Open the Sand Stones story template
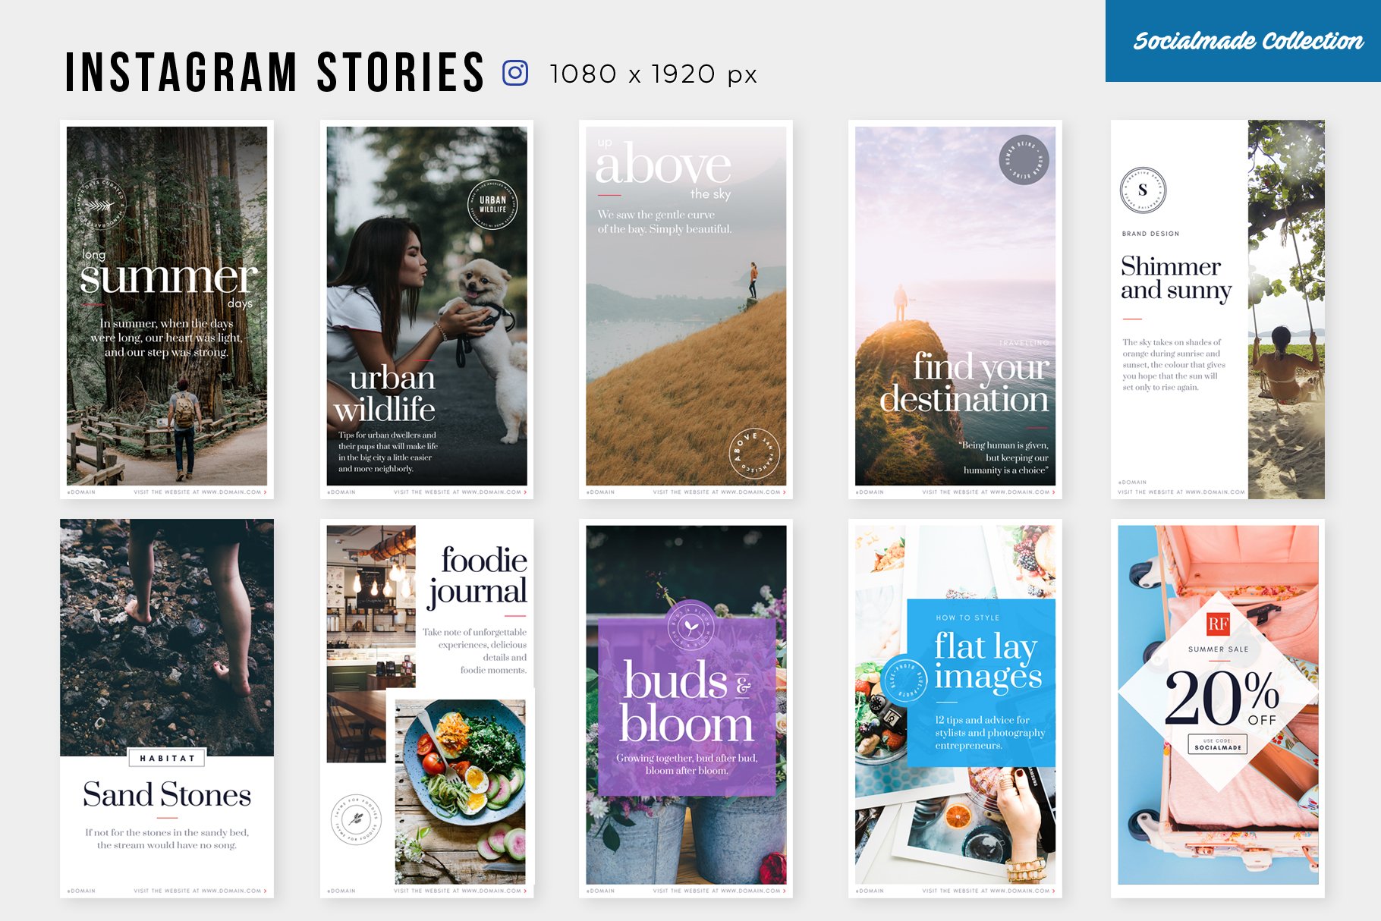 167,709
